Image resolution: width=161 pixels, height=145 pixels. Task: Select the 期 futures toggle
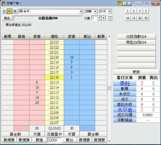[x=10, y=11]
